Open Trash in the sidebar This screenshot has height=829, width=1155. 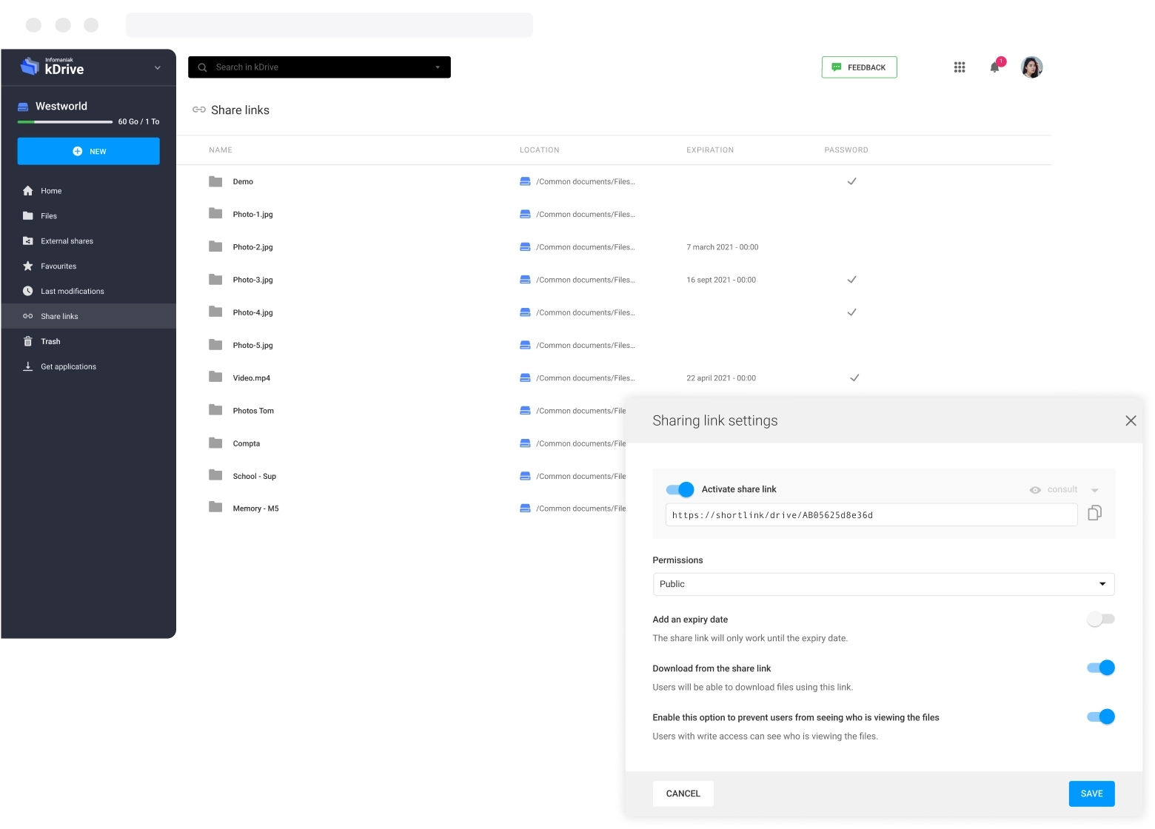click(89, 341)
